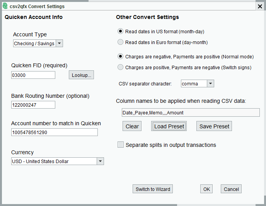Focus the Quicken FID input field

click(x=33, y=75)
